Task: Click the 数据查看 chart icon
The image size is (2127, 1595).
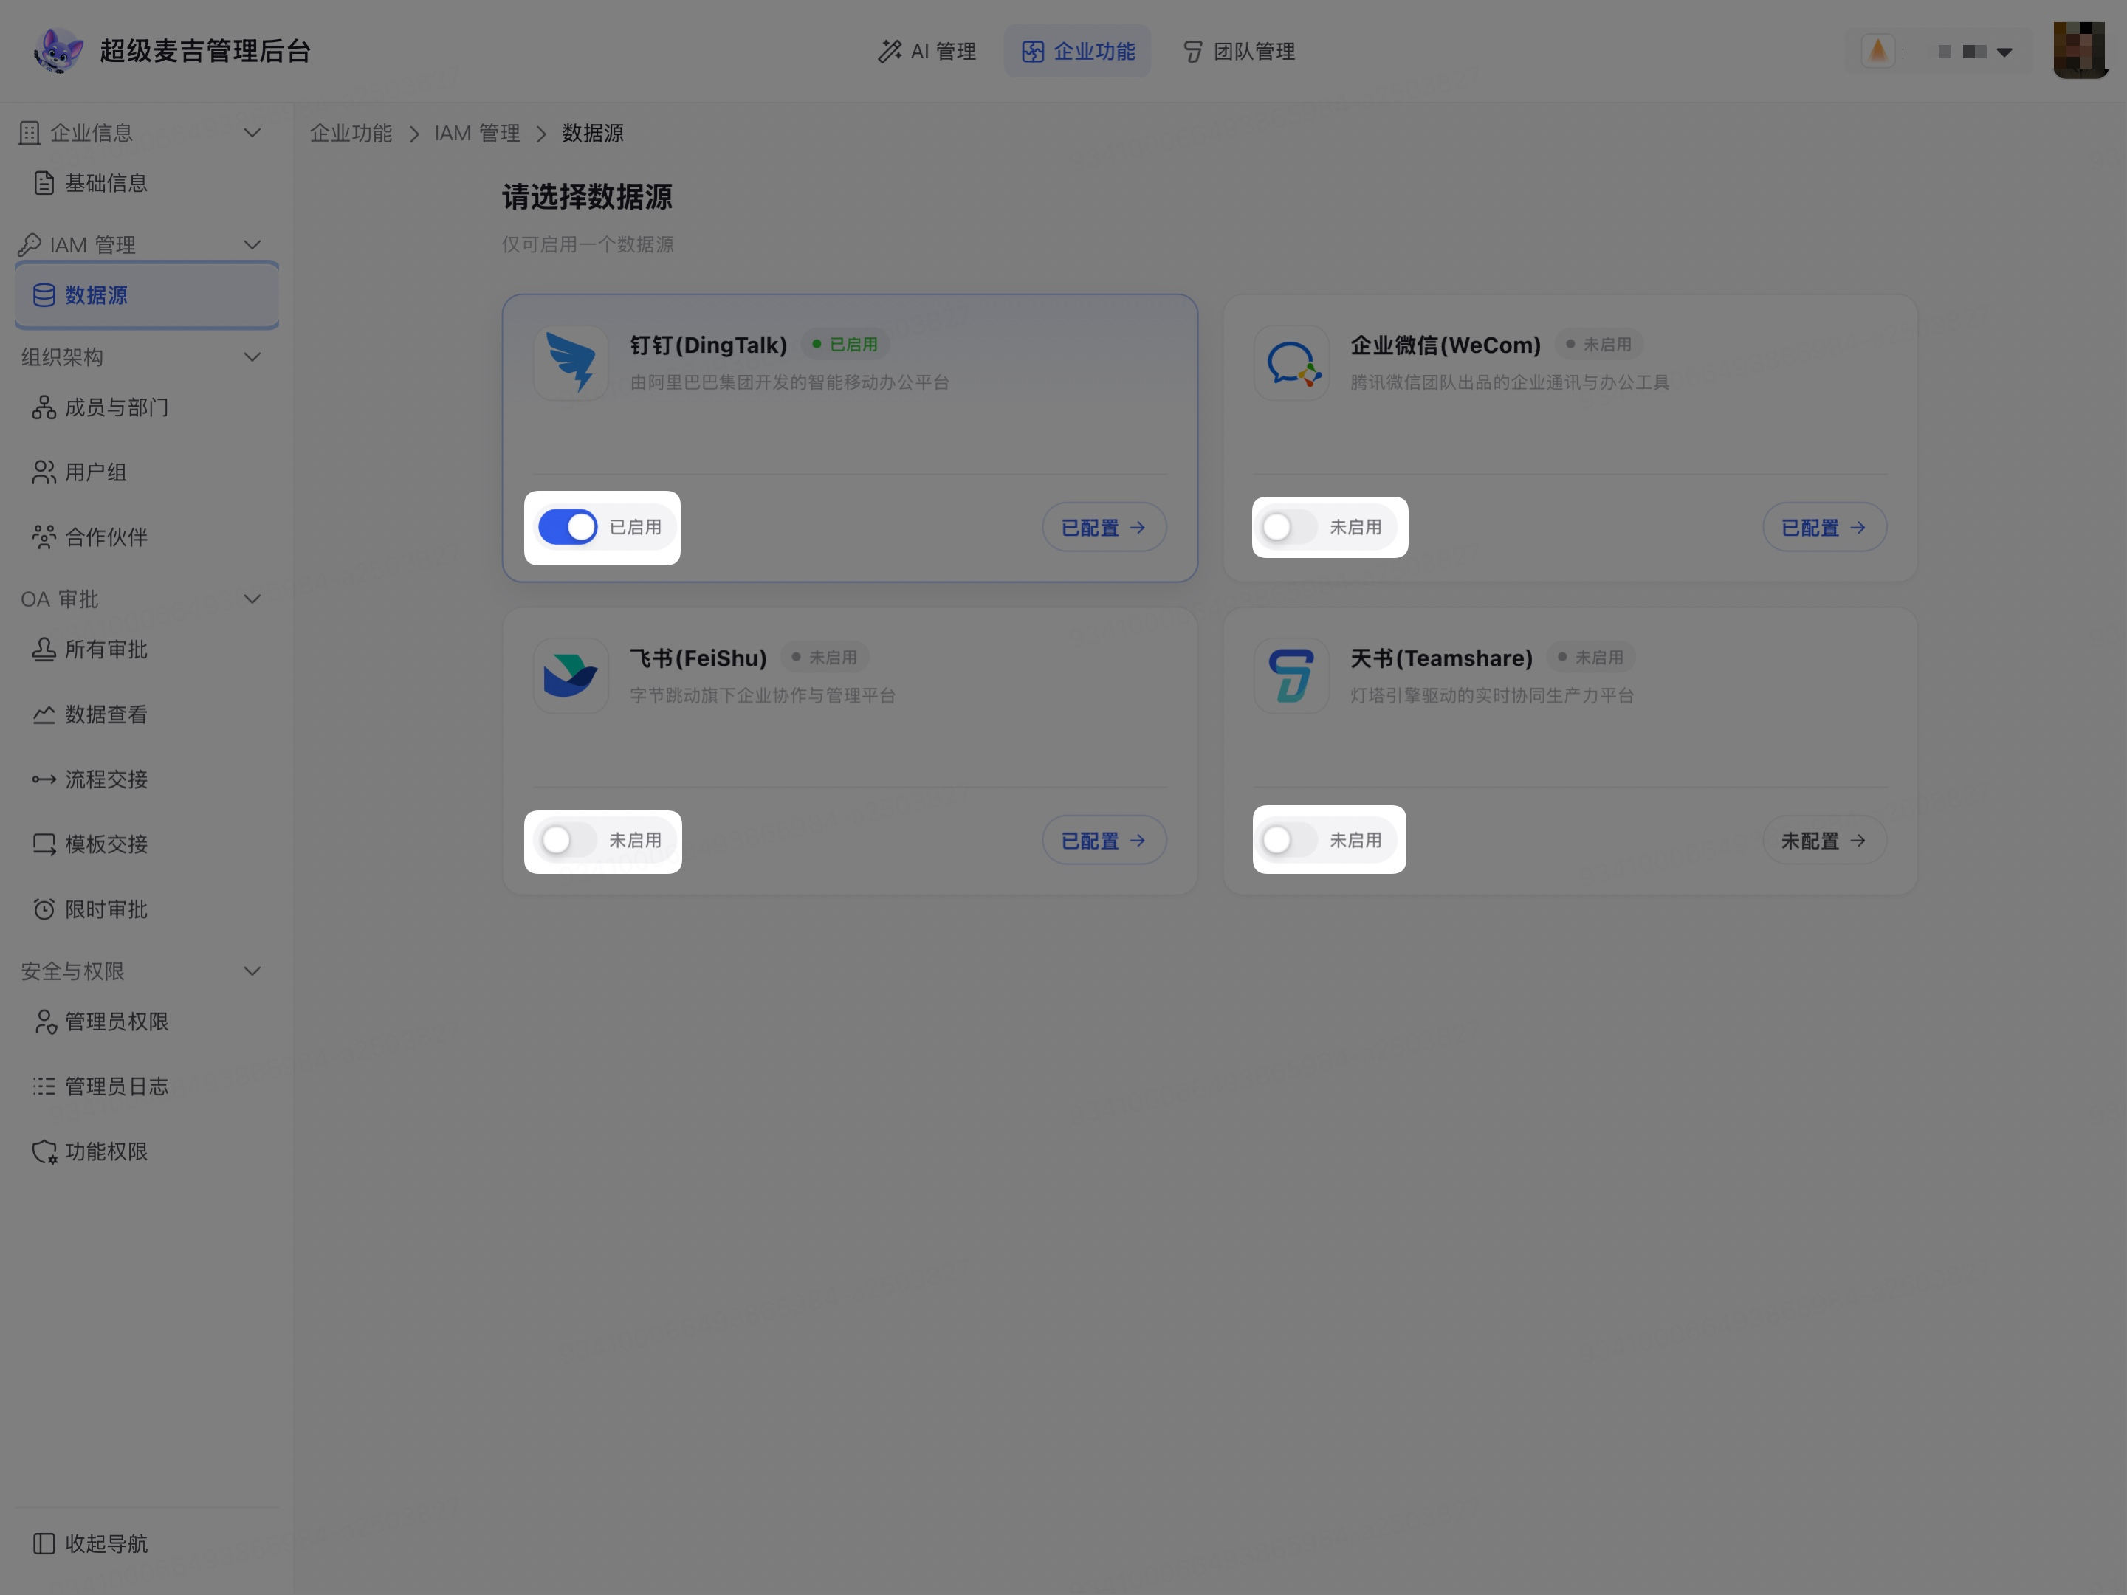Action: (x=44, y=714)
